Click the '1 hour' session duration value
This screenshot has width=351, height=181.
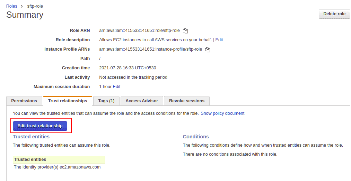click(105, 86)
